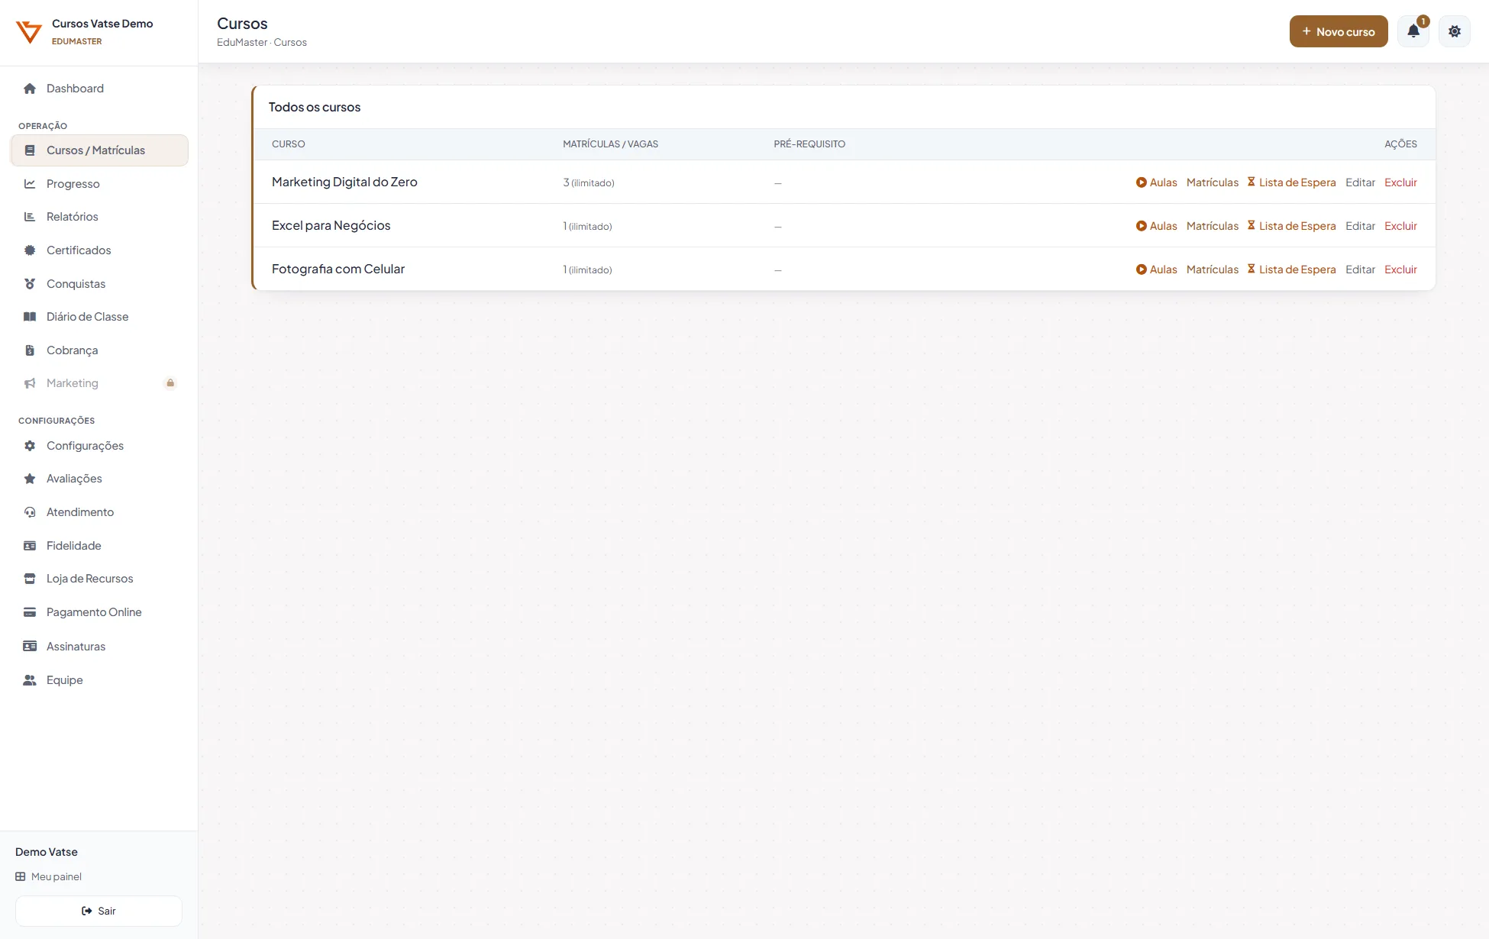The height and width of the screenshot is (939, 1489).
Task: Click the Assinaturas icon
Action: [30, 647]
